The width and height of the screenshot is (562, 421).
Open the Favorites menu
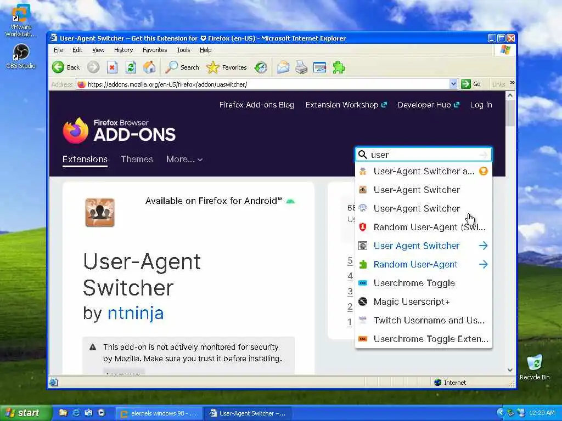click(x=155, y=50)
